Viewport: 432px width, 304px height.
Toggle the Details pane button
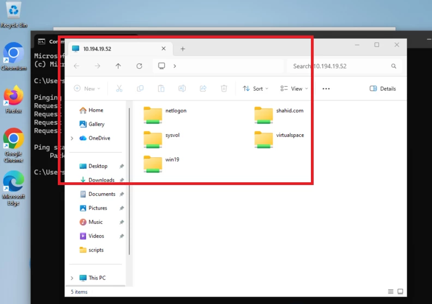(383, 88)
